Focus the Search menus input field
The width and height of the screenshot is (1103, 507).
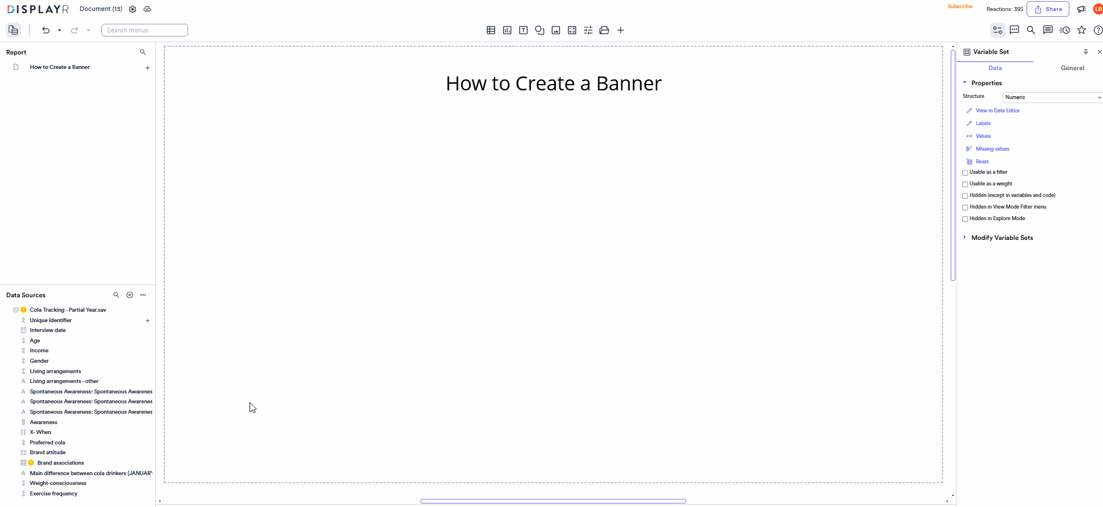click(145, 30)
